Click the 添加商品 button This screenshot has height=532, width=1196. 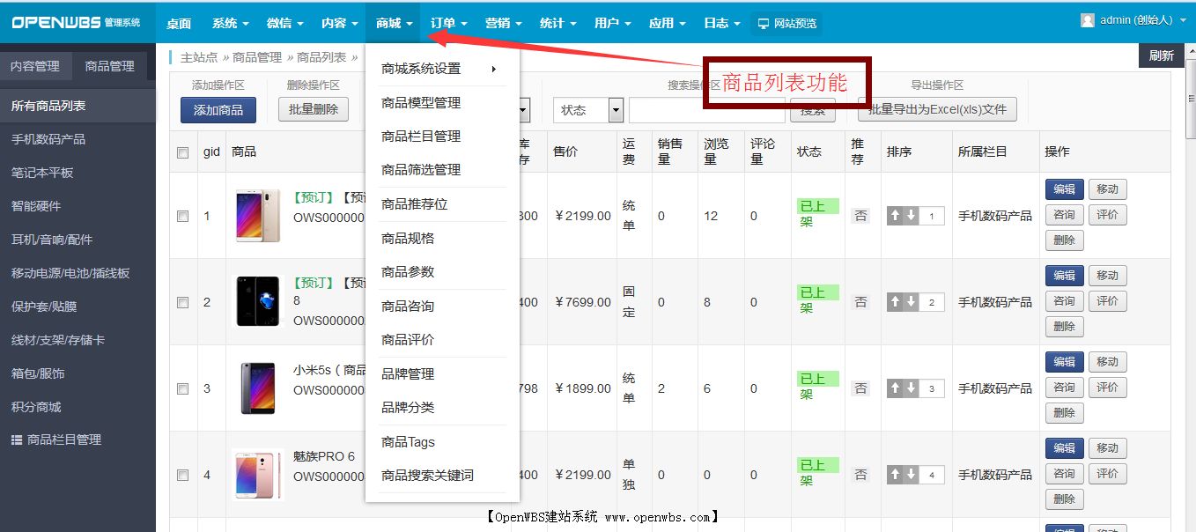[x=218, y=109]
